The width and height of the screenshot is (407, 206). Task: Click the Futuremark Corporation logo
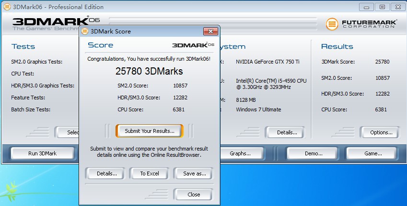[361, 24]
